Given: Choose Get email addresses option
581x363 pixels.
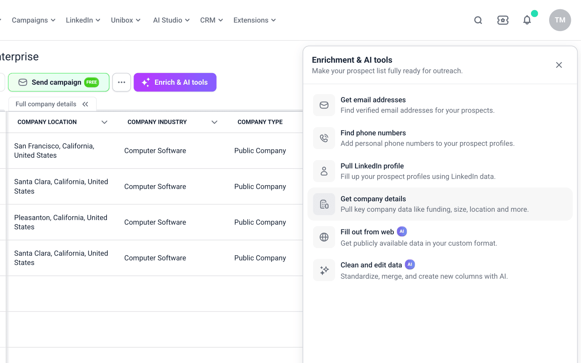Looking at the screenshot, I should pyautogui.click(x=440, y=105).
